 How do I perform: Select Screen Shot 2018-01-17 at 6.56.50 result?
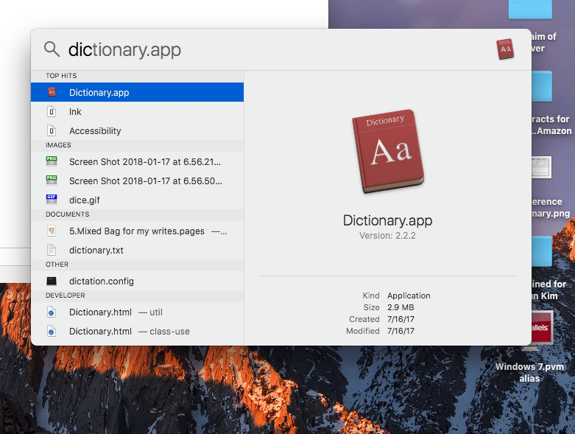[x=137, y=181]
